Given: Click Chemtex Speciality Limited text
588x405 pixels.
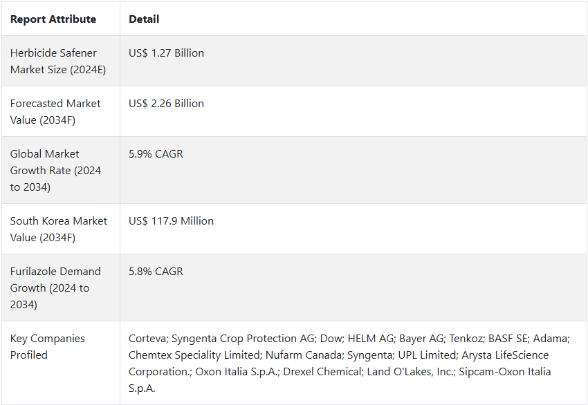Looking at the screenshot, I should click(x=195, y=355).
